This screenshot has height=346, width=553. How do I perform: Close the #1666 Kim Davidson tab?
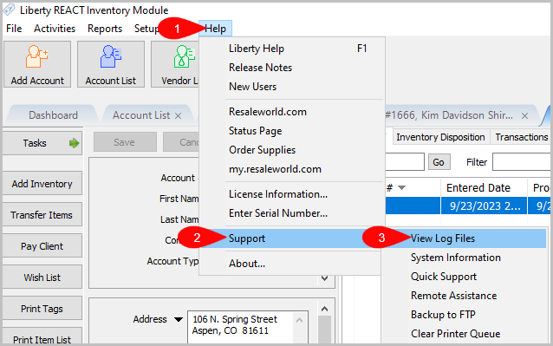coord(524,115)
